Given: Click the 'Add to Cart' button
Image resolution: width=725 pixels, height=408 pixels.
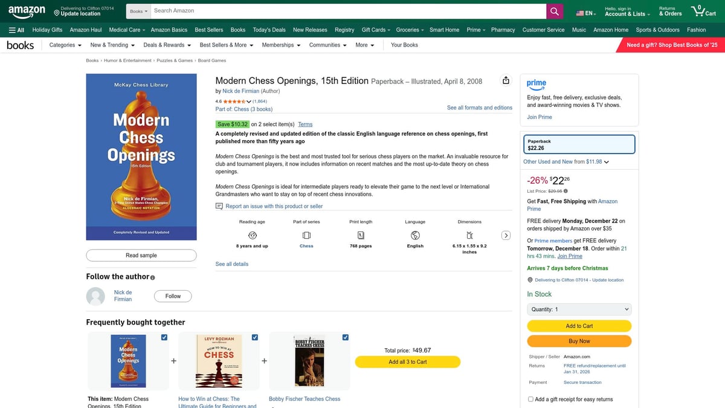Looking at the screenshot, I should 578,325.
